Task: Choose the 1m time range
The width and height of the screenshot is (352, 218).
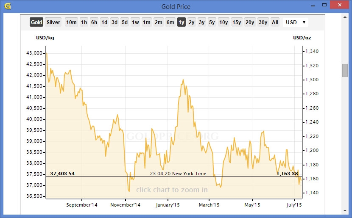Action: click(147, 22)
